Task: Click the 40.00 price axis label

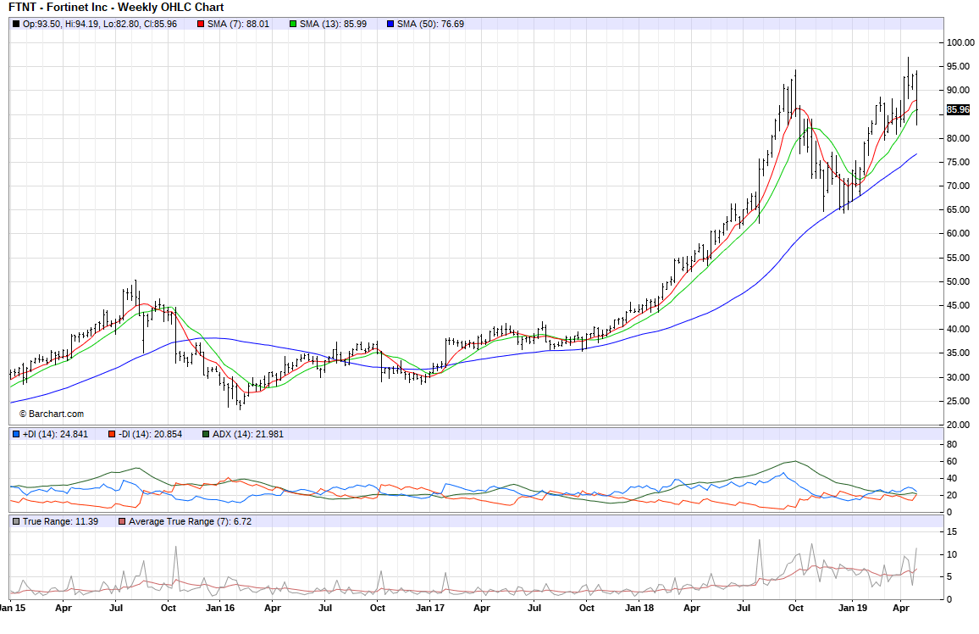Action: [x=959, y=329]
